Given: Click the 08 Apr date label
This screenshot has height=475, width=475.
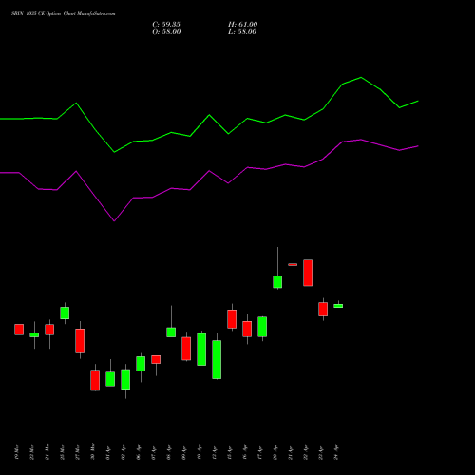Looking at the screenshot, I should pos(169,452).
